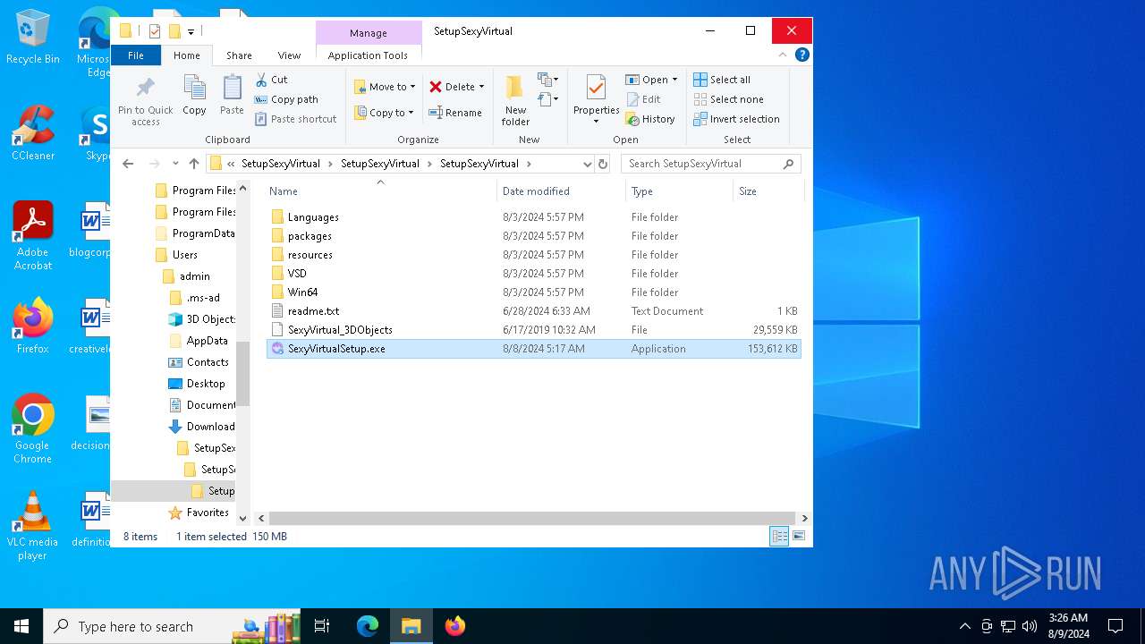Go back with the Back arrow
1145x644 pixels.
point(128,164)
